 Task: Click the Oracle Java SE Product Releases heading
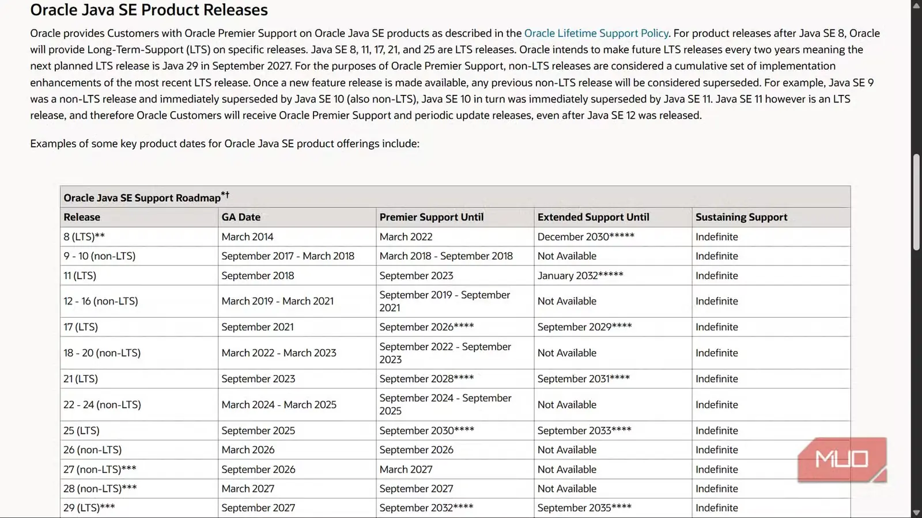(149, 10)
